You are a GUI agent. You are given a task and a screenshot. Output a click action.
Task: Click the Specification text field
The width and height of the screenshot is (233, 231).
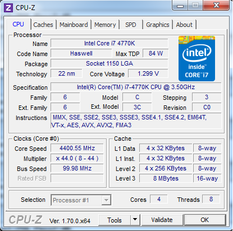coord(136,87)
